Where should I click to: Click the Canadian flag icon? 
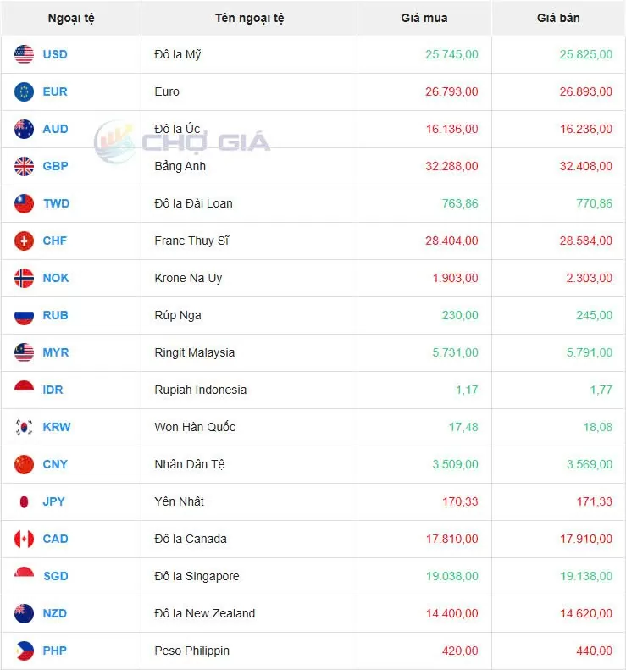click(x=24, y=539)
